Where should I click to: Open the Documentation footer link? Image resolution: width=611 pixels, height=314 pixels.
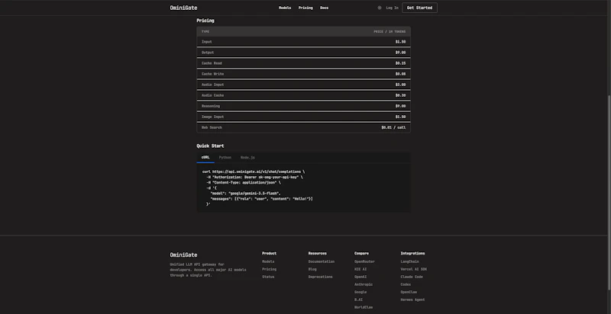322,261
